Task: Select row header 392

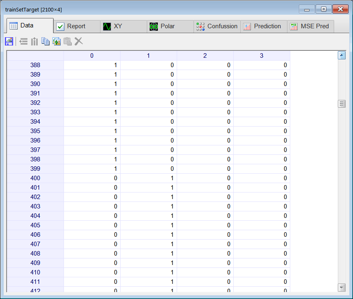Action: click(x=35, y=103)
